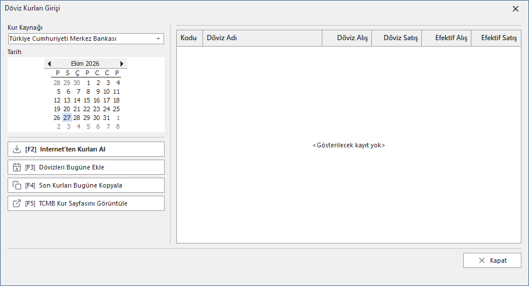Click the Ekim 2026 month title
Image resolution: width=529 pixels, height=286 pixels.
coord(85,63)
